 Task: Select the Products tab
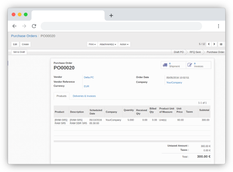pos(61,96)
